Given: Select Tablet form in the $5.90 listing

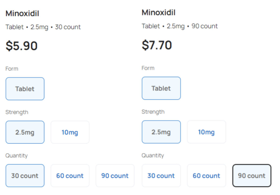Looking at the screenshot, I should [x=25, y=89].
